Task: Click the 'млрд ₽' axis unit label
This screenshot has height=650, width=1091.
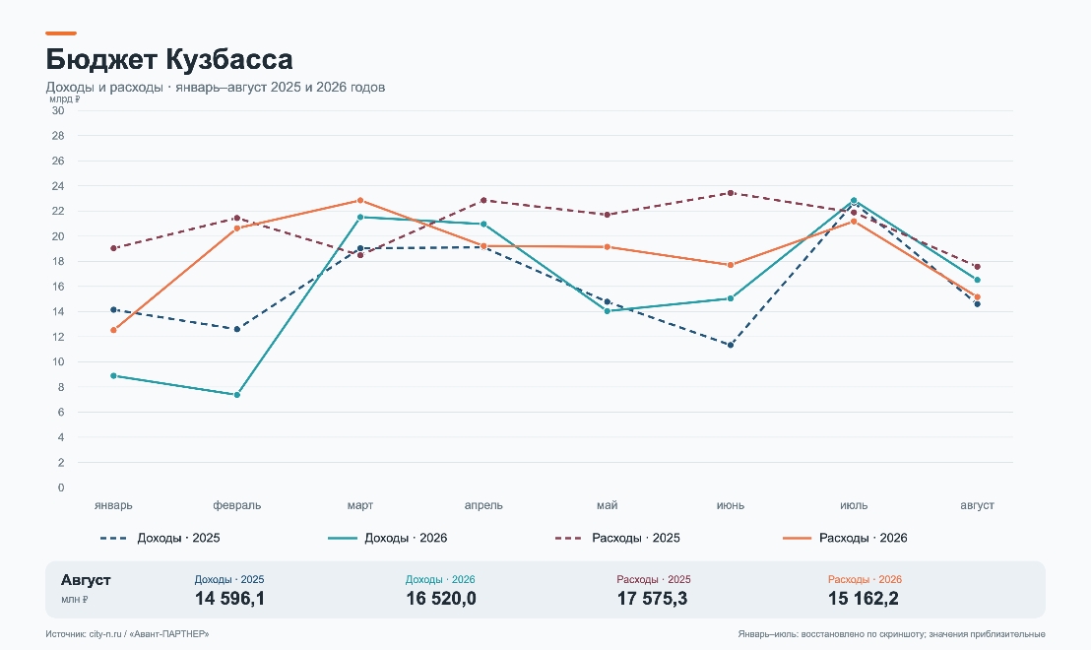Action: [64, 98]
